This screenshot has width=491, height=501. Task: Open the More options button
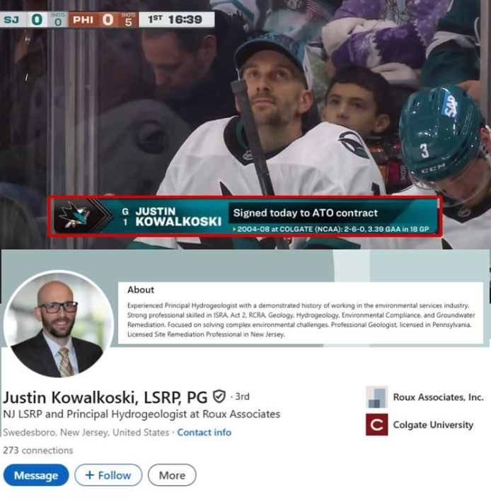pos(172,475)
